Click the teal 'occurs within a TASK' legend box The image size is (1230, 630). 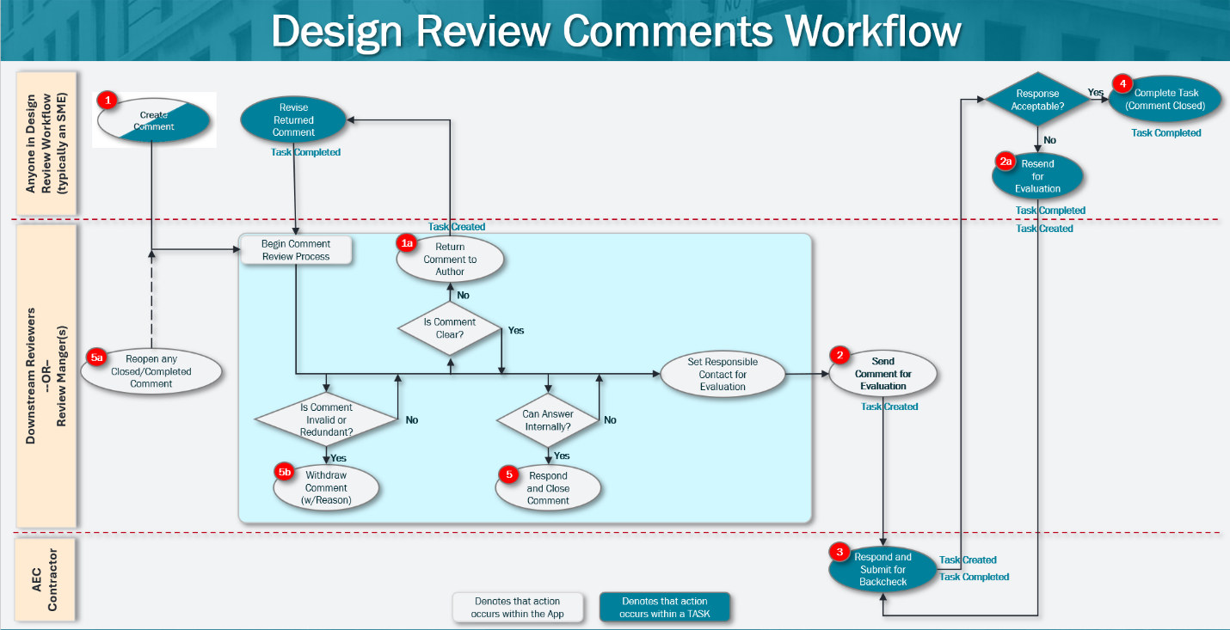pyautogui.click(x=664, y=607)
